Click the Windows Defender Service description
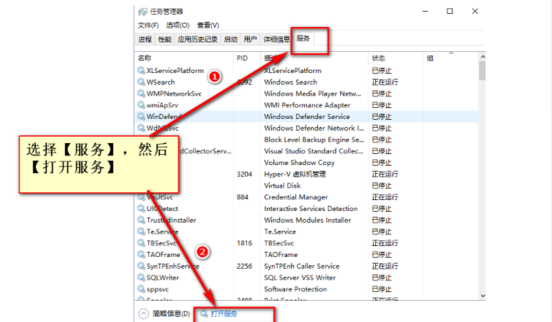 point(307,116)
